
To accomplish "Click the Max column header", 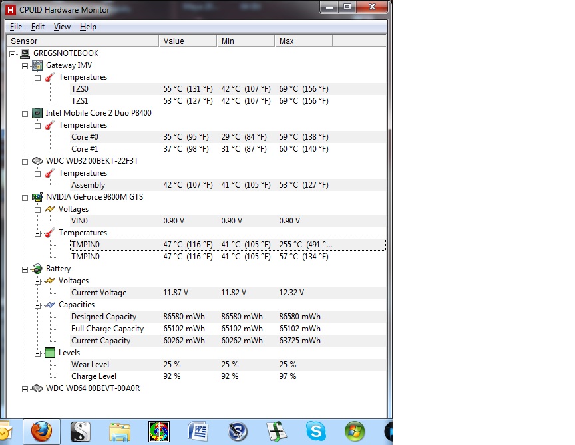I will tap(303, 41).
